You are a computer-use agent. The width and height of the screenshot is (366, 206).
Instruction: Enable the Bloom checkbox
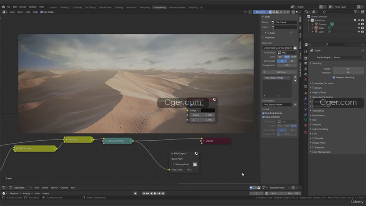coord(314,88)
